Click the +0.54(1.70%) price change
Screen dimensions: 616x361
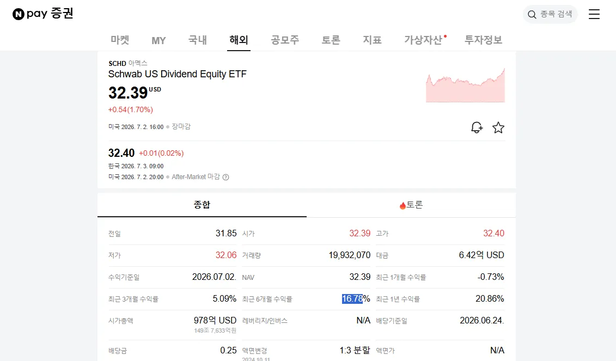(x=130, y=110)
